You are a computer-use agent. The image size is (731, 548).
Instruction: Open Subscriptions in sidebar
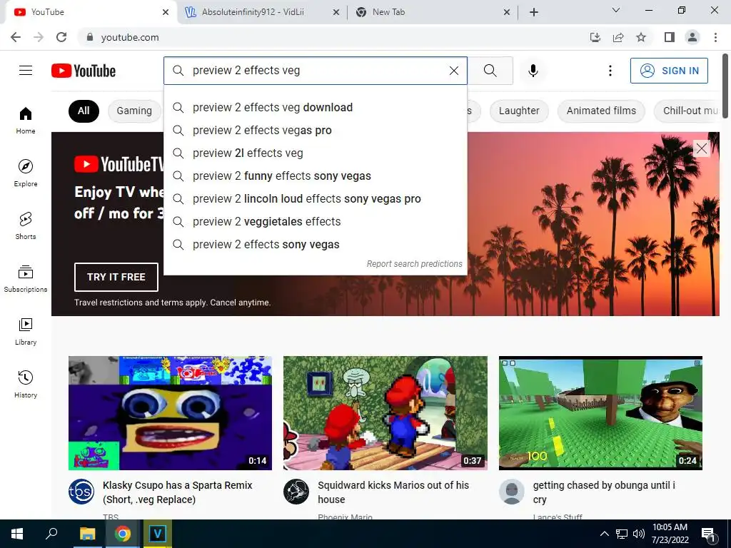26,278
